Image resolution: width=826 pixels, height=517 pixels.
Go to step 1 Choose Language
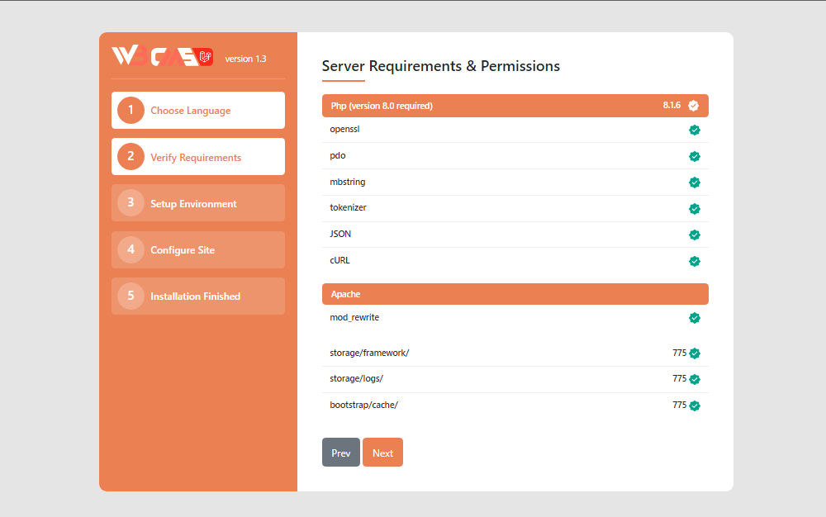pyautogui.click(x=198, y=111)
